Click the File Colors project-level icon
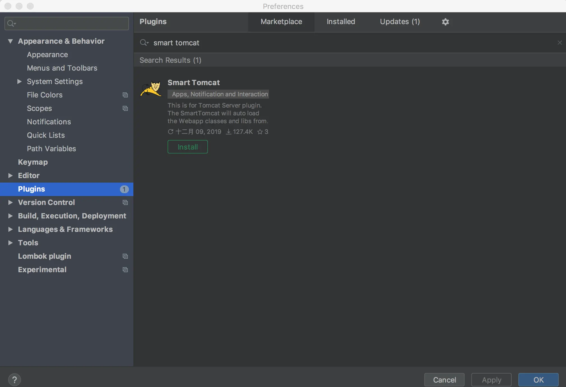Image resolution: width=566 pixels, height=387 pixels. tap(125, 95)
